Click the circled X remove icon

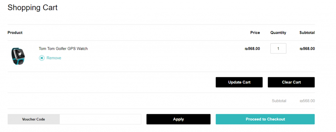[42, 58]
